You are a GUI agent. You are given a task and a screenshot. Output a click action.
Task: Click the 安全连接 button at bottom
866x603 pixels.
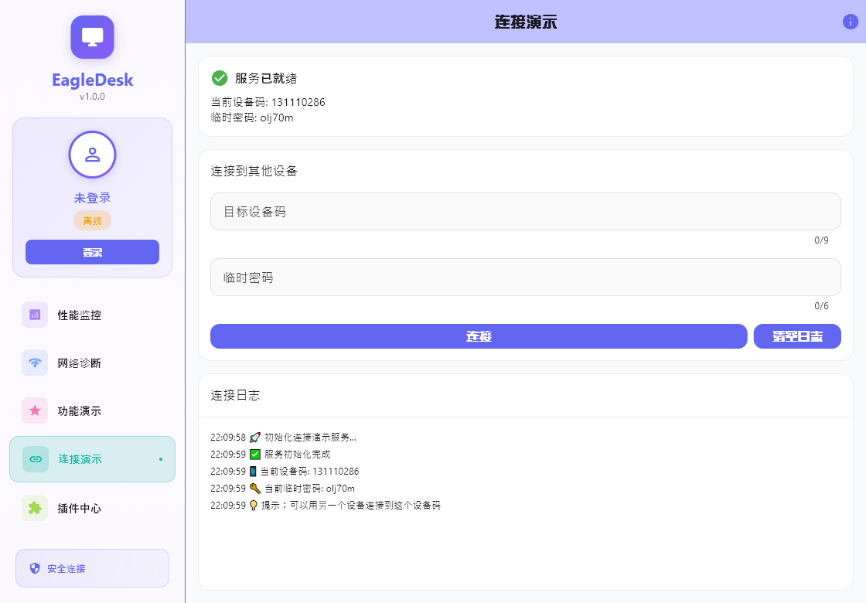92,568
